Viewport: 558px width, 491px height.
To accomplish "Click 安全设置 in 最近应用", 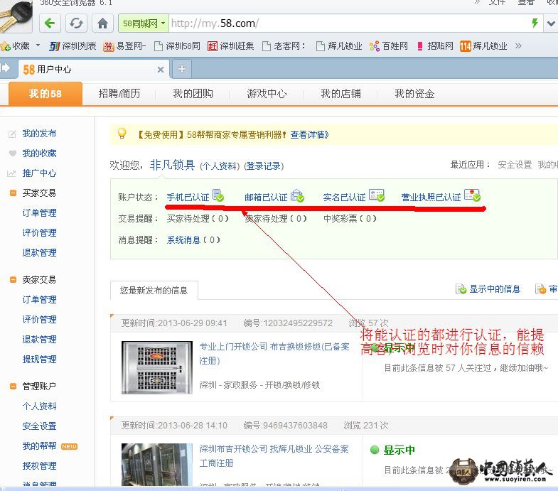I will coord(515,165).
